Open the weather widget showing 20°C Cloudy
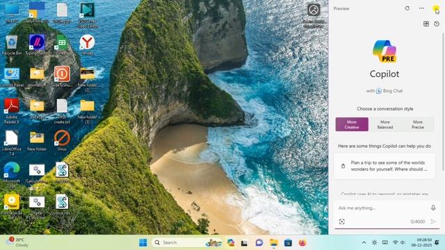Viewport: 445px width, 250px height. [17, 242]
